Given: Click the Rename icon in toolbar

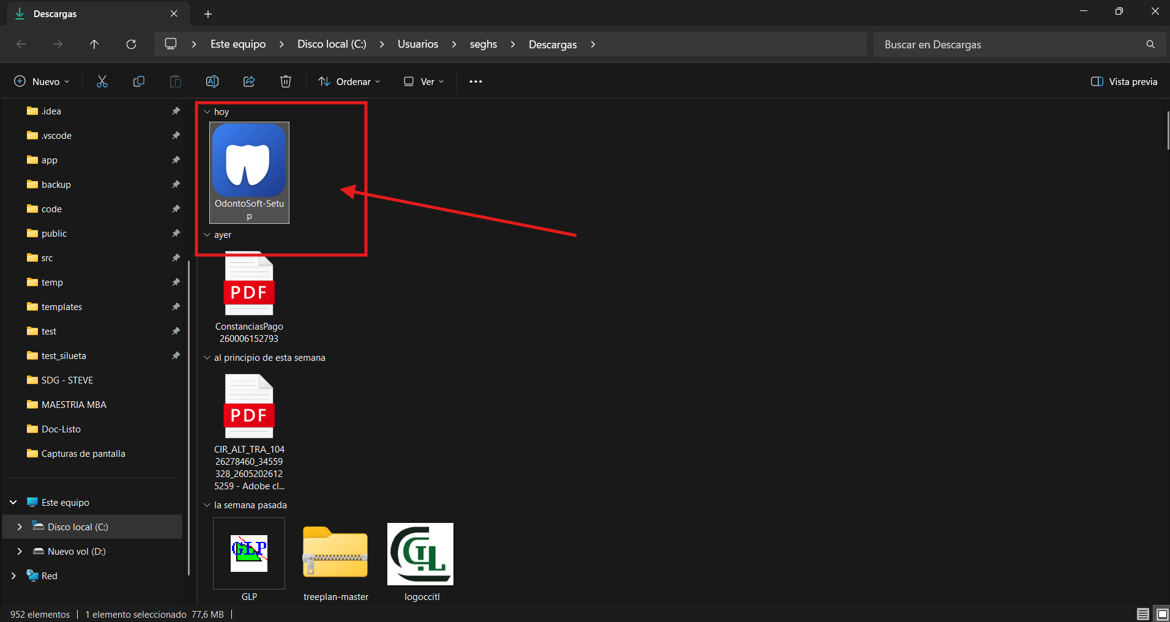Looking at the screenshot, I should [x=212, y=81].
